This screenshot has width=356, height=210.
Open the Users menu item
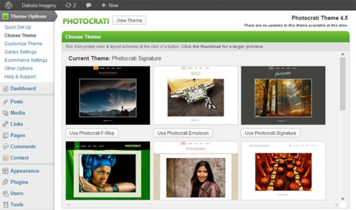[17, 193]
